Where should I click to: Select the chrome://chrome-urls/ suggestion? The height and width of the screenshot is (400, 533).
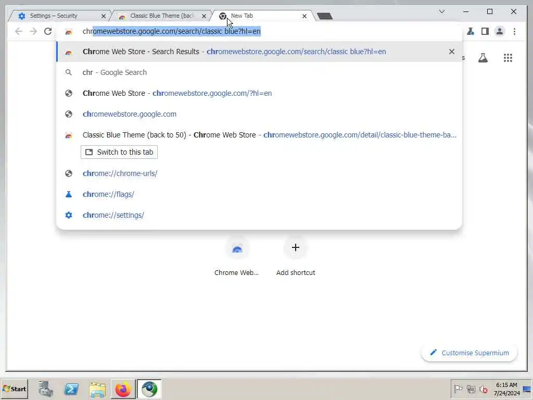coord(259,173)
